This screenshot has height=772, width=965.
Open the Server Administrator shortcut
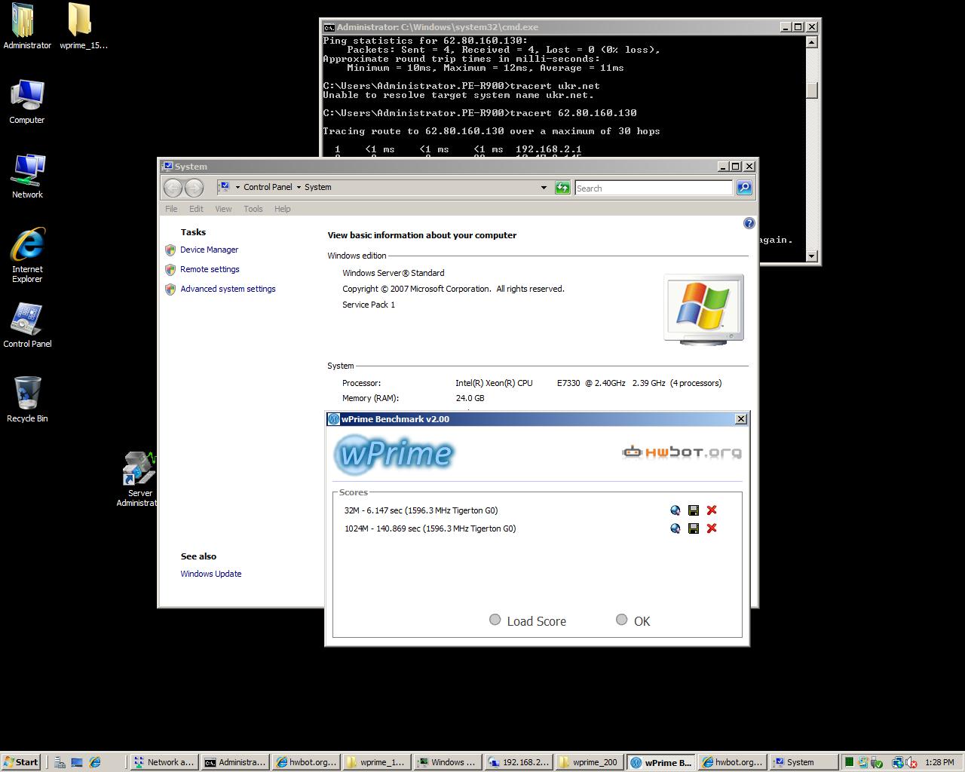[x=139, y=479]
